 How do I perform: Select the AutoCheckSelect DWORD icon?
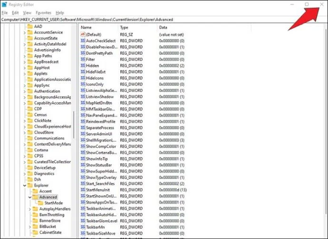coord(83,40)
